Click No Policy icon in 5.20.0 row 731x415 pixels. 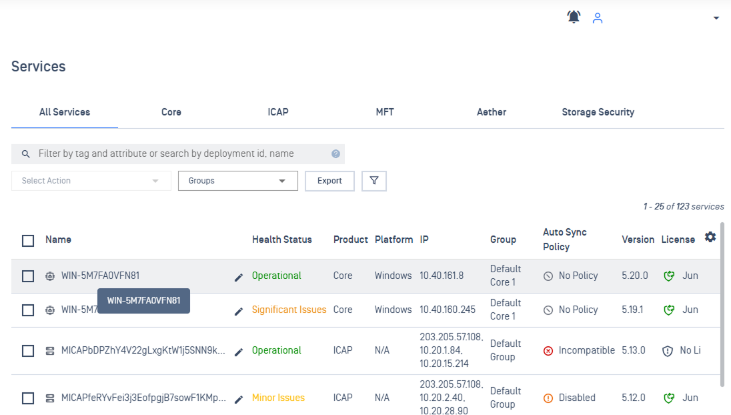point(548,276)
